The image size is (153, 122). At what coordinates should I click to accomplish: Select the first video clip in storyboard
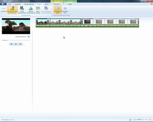coord(59,21)
